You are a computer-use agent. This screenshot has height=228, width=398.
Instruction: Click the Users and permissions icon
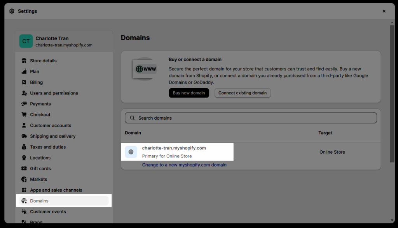[x=24, y=93]
